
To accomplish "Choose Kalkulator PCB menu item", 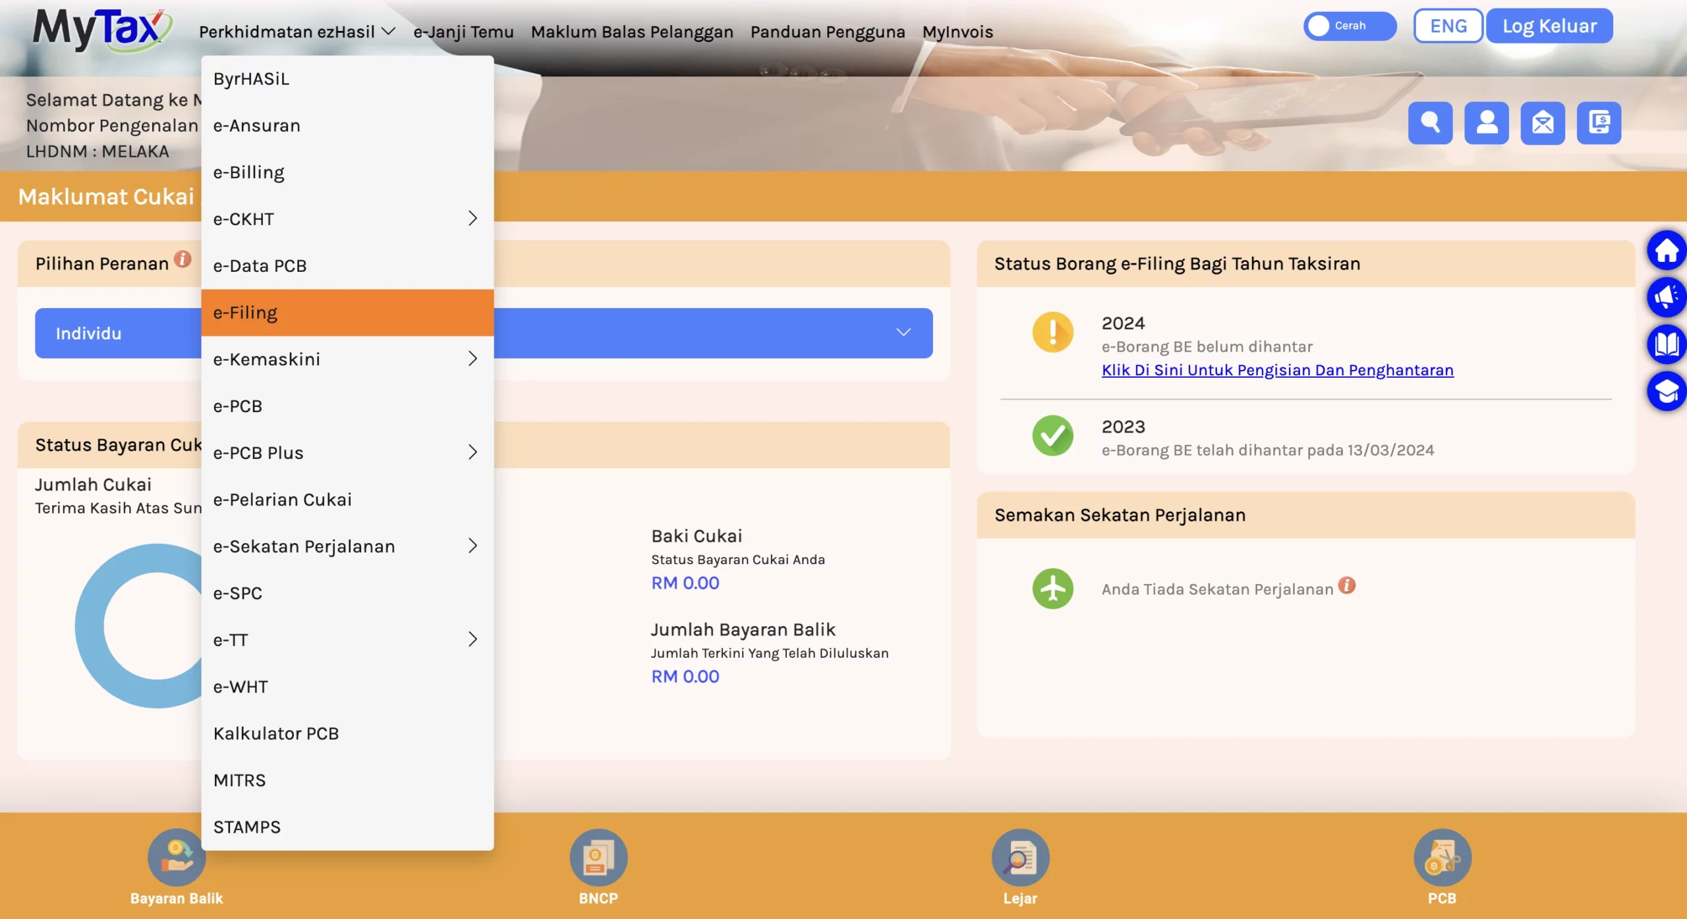I will (276, 733).
